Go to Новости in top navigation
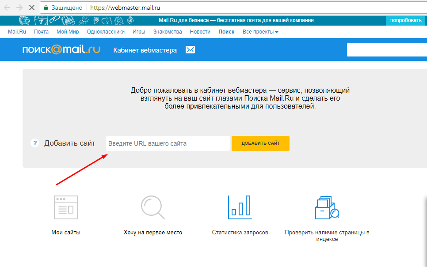 (x=200, y=32)
